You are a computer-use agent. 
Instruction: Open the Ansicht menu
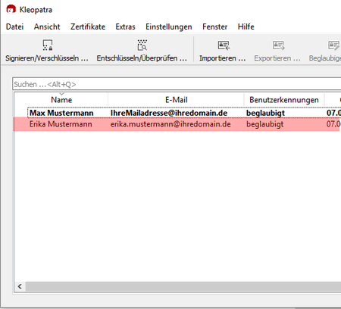click(47, 27)
